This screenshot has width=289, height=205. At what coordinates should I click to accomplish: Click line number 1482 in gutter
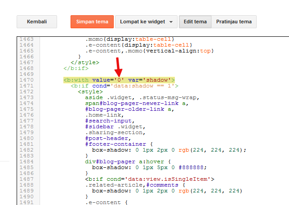[27, 150]
